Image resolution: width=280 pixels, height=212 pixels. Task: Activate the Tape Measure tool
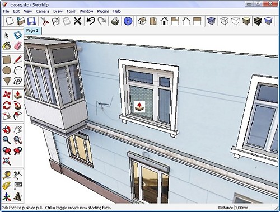(7, 175)
